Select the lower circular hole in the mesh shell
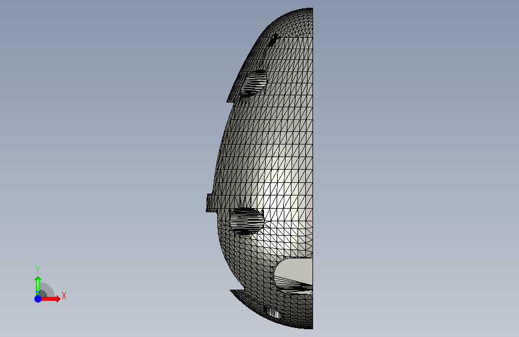519x337 pixels. [x=247, y=221]
